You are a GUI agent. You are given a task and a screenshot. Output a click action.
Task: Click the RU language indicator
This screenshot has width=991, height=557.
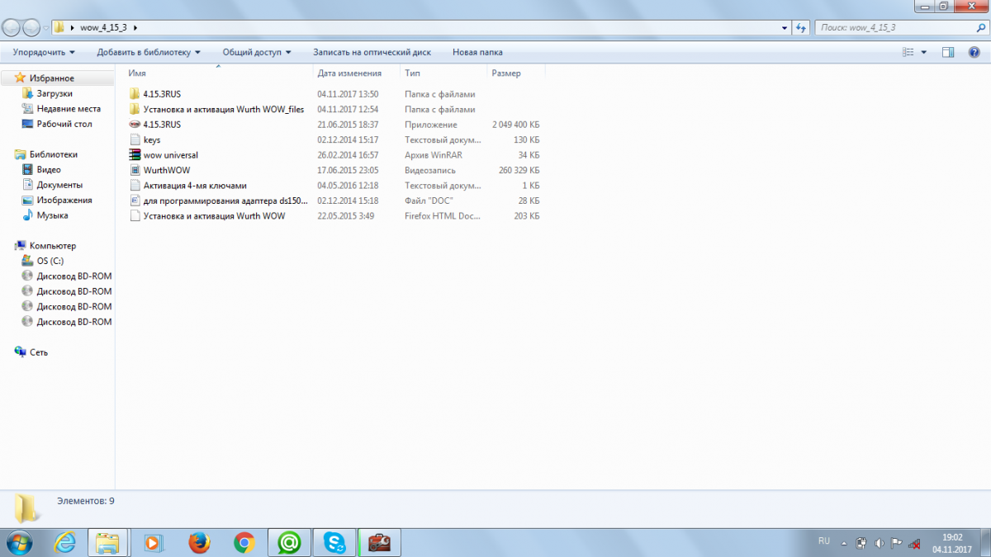(824, 541)
